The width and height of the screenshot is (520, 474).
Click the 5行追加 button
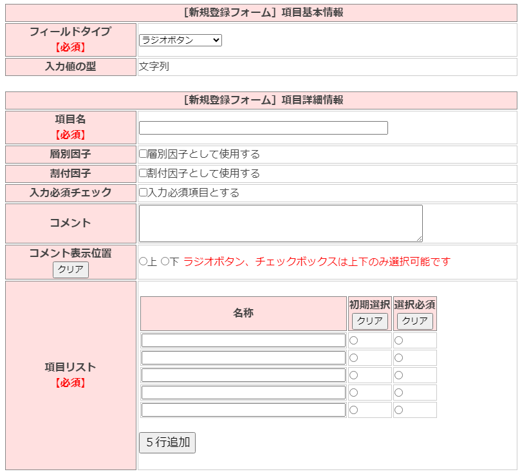(167, 442)
